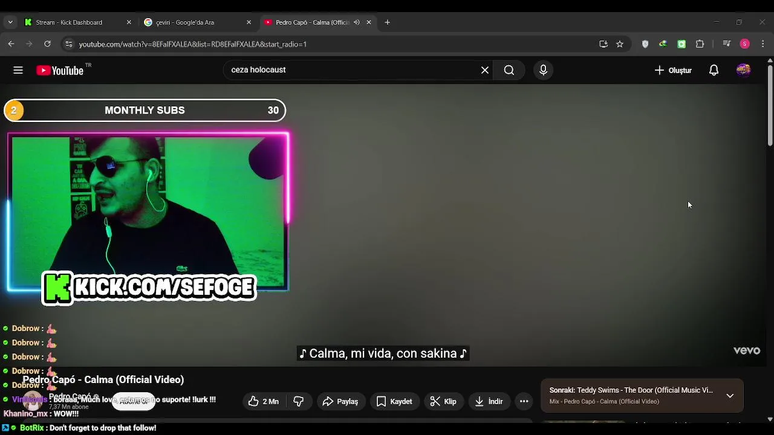The image size is (774, 435).
Task: Open the Extensions puzzle menu
Action: pos(700,43)
